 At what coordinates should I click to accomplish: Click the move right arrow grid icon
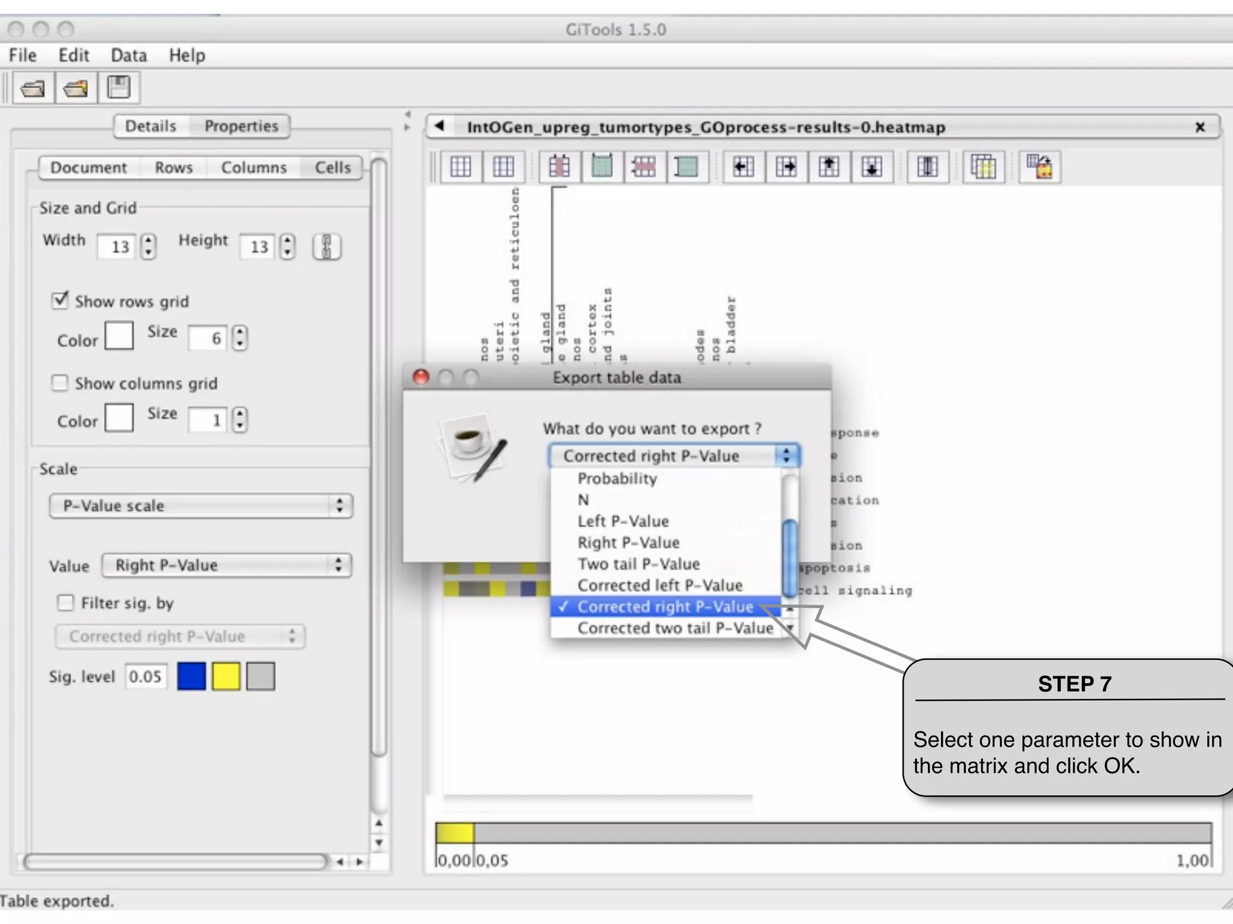click(x=786, y=166)
